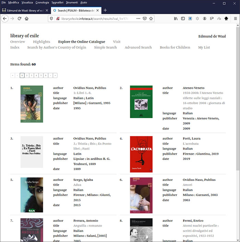240x242 pixels.
Task: Open the Ovidio Metamorfosi book cover
Action: pos(32,104)
